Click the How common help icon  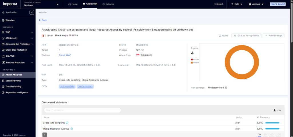point(226,88)
